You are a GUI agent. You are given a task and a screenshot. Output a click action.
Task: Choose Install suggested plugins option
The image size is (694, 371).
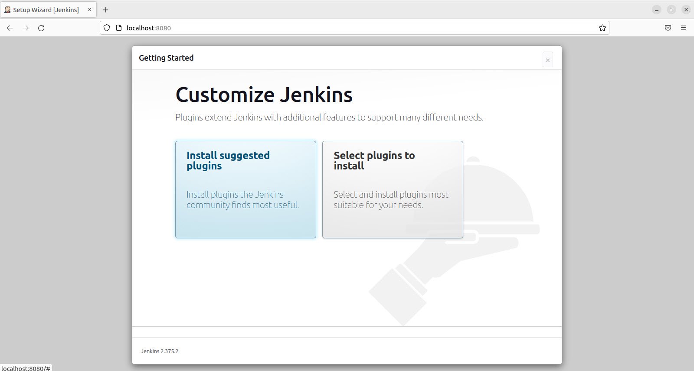click(246, 189)
